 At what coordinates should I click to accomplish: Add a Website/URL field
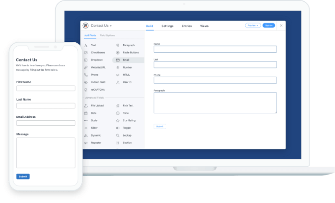click(x=98, y=67)
